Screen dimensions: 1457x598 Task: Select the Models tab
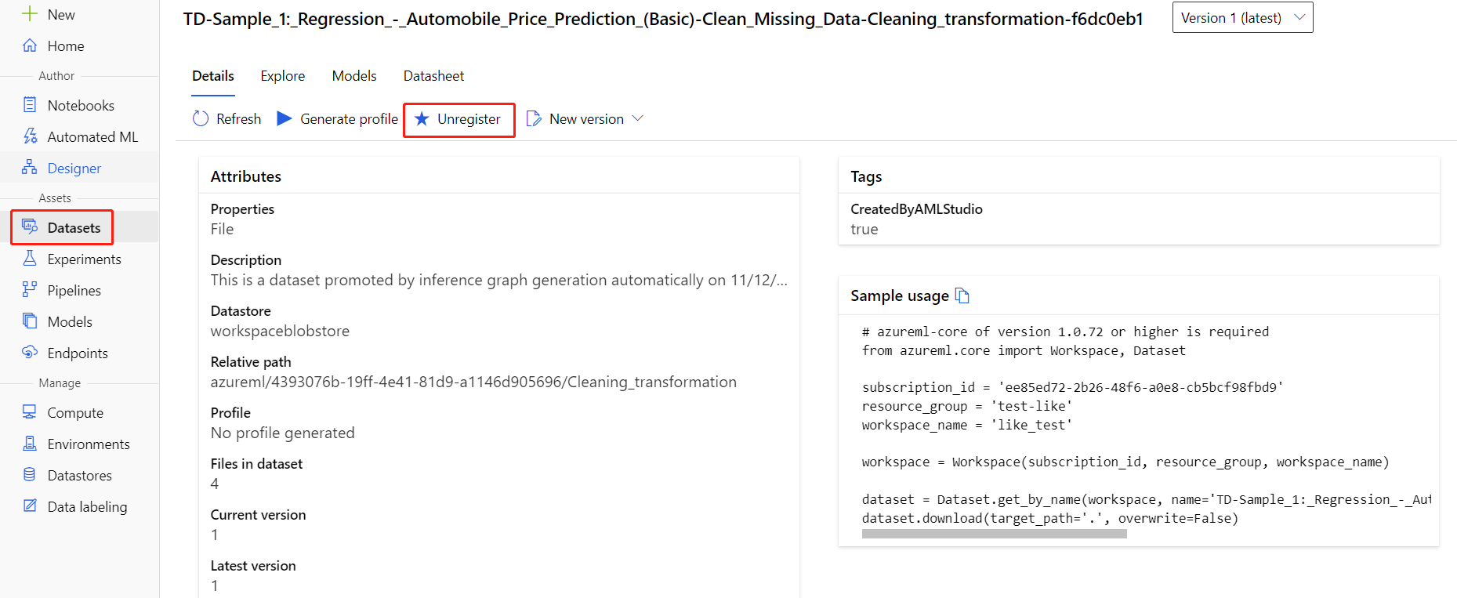pos(354,76)
